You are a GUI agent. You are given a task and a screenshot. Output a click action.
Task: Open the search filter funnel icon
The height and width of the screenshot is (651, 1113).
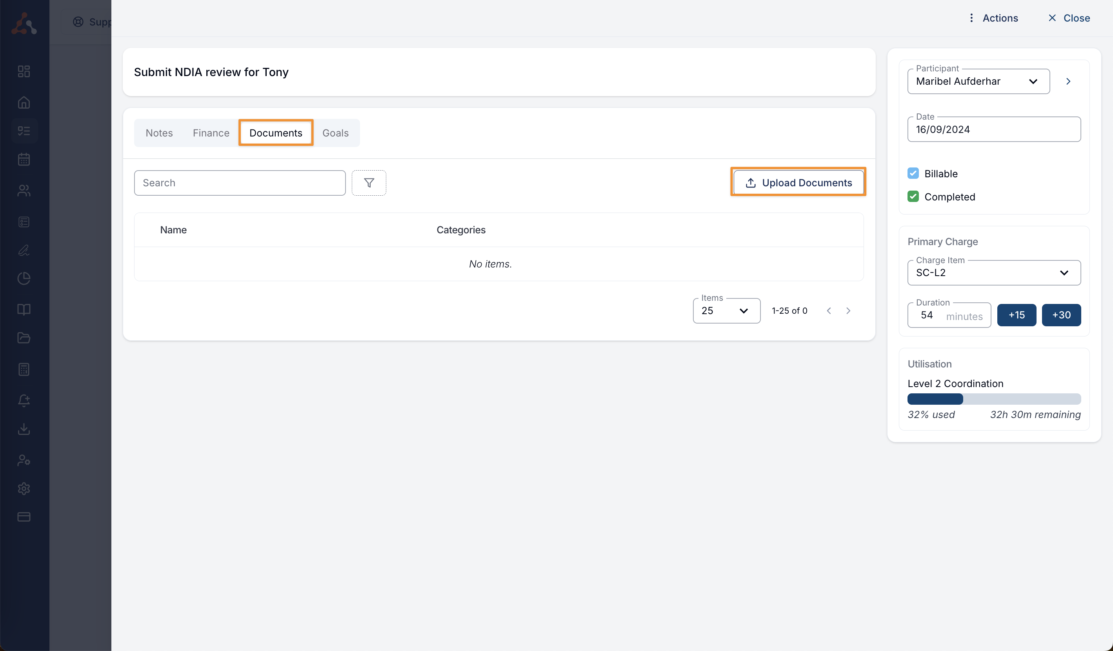click(x=369, y=182)
